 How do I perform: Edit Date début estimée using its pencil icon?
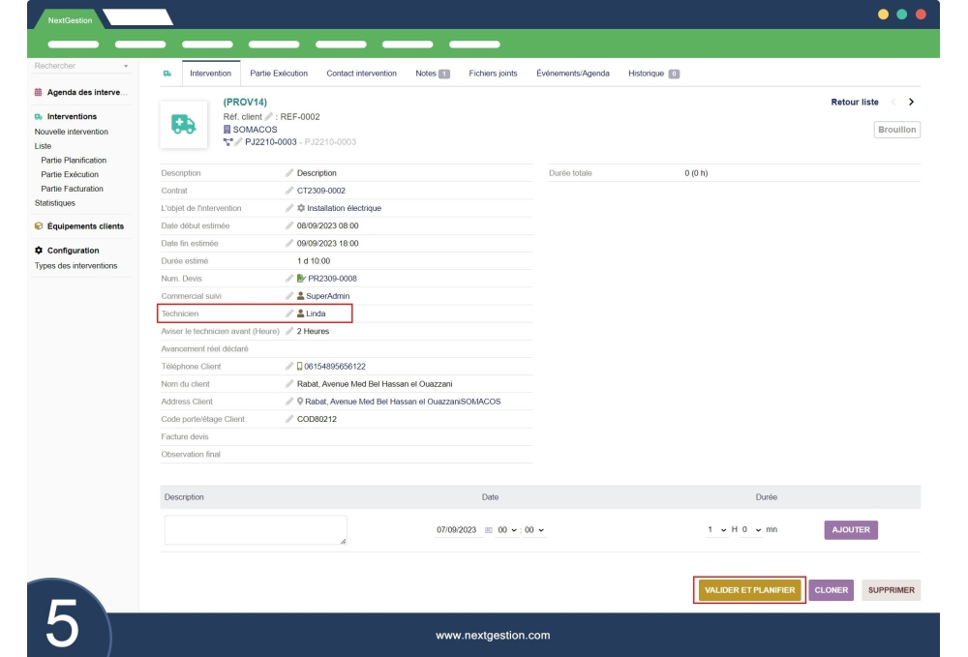pyautogui.click(x=288, y=225)
